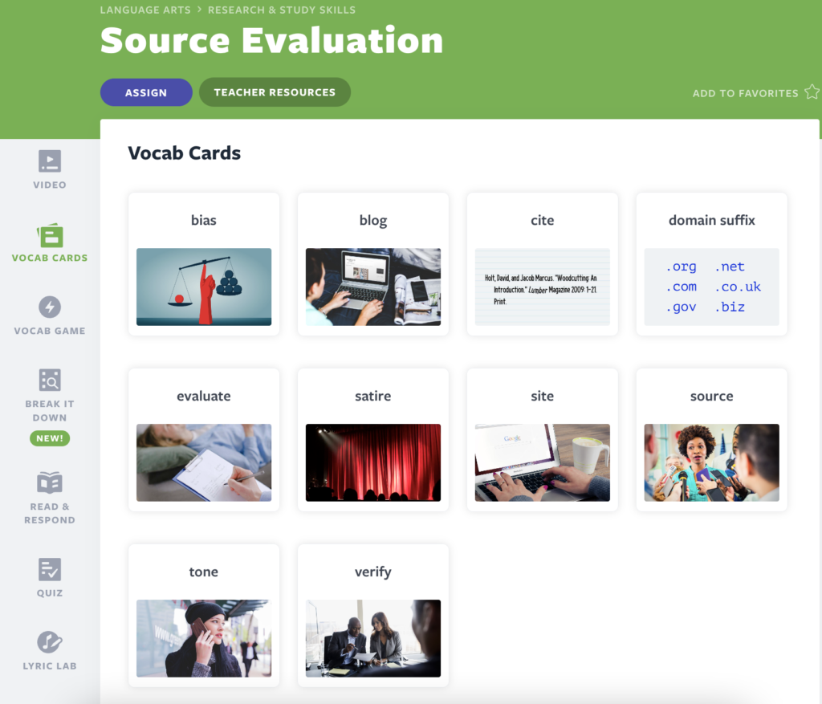Click the cite vocab card
This screenshot has width=822, height=704.
pos(542,263)
